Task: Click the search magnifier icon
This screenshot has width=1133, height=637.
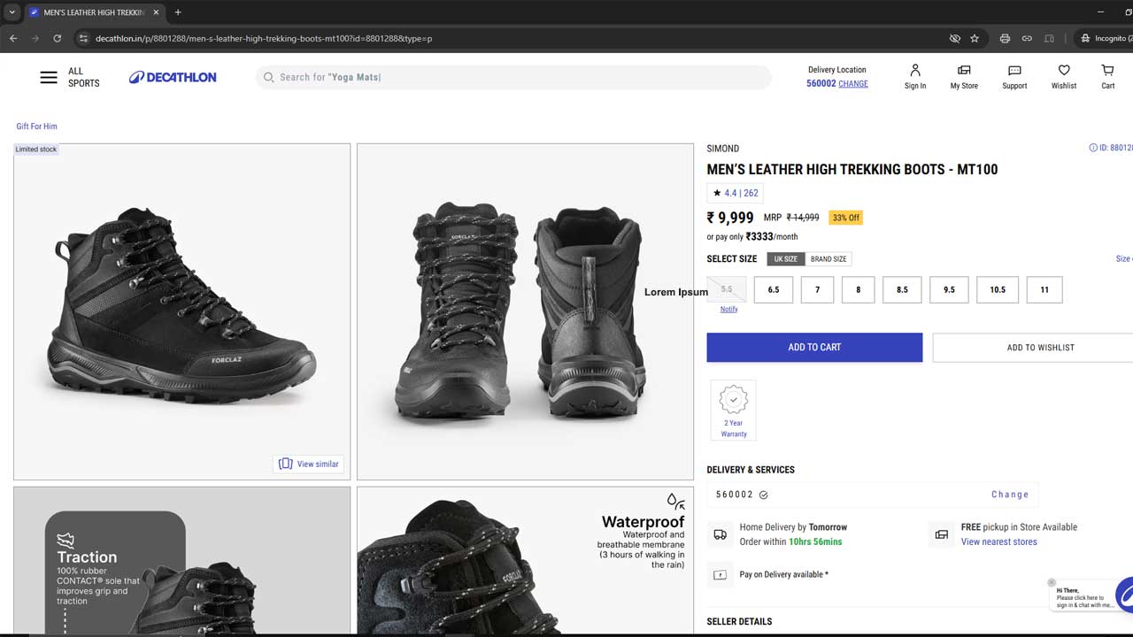Action: 268,77
